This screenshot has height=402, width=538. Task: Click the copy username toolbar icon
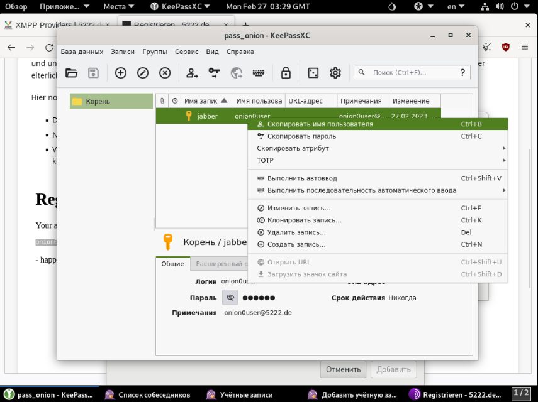[192, 73]
